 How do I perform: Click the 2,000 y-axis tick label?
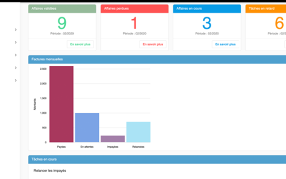tap(43, 84)
